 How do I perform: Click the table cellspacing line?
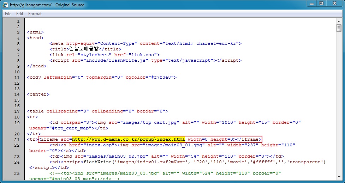coord(97,111)
